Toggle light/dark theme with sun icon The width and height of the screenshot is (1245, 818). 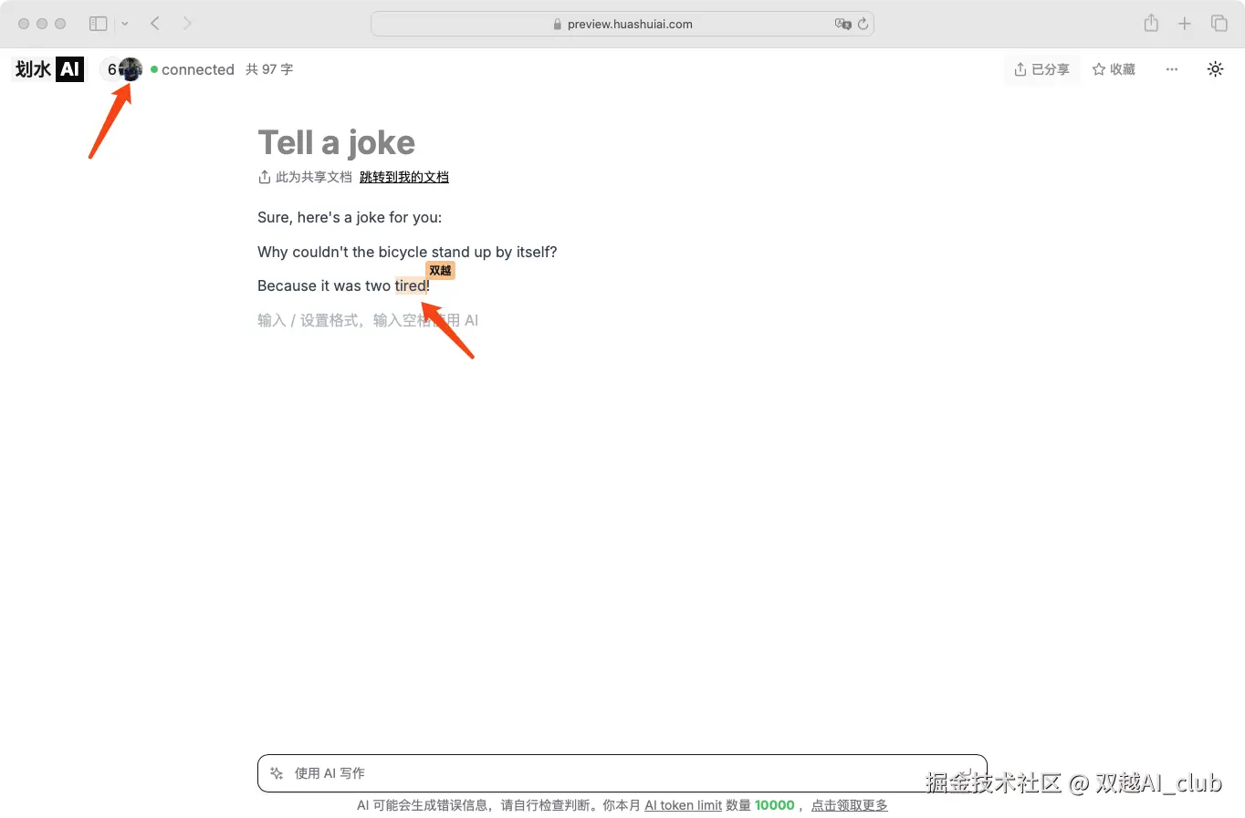pyautogui.click(x=1215, y=68)
